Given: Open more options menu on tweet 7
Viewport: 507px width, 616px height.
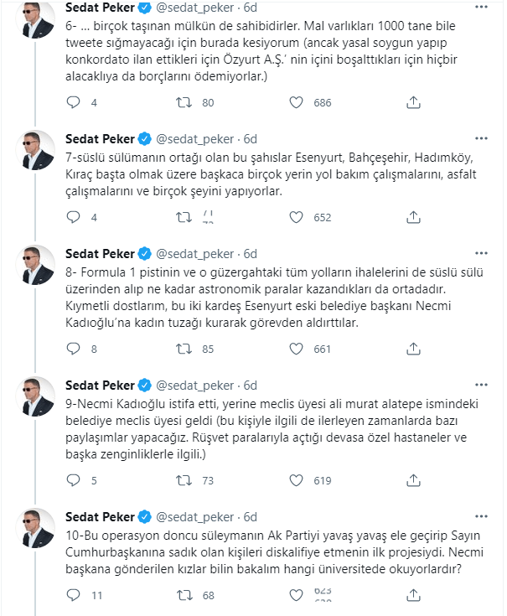Looking at the screenshot, I should [481, 137].
